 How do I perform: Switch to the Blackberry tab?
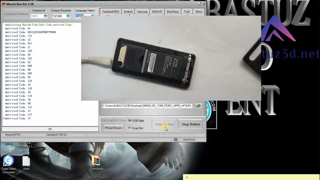pyautogui.click(x=173, y=11)
